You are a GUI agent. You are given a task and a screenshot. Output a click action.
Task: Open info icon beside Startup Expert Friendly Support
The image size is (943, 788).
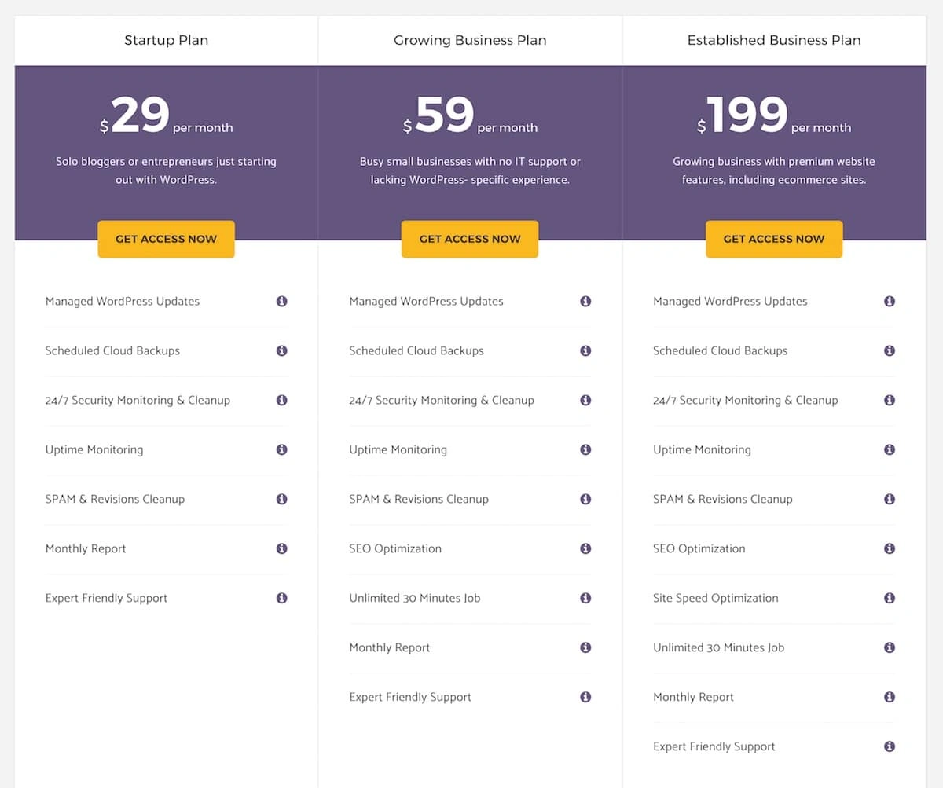(281, 598)
